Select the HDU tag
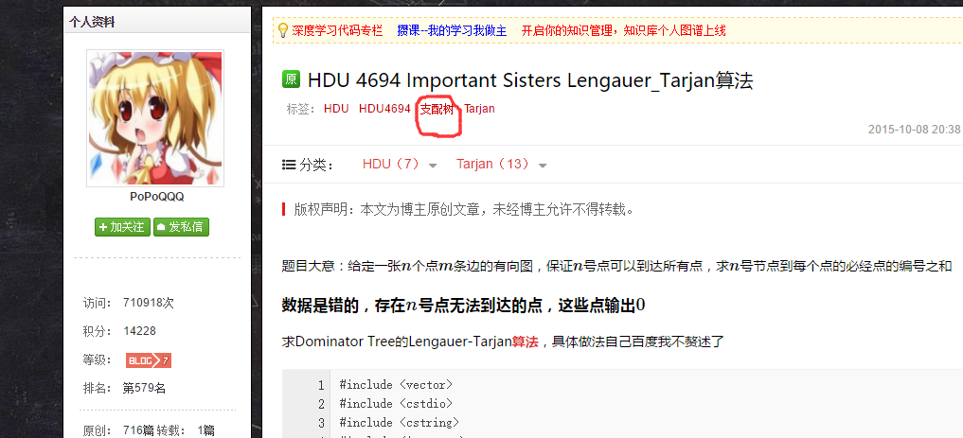Image resolution: width=963 pixels, height=438 pixels. point(336,109)
